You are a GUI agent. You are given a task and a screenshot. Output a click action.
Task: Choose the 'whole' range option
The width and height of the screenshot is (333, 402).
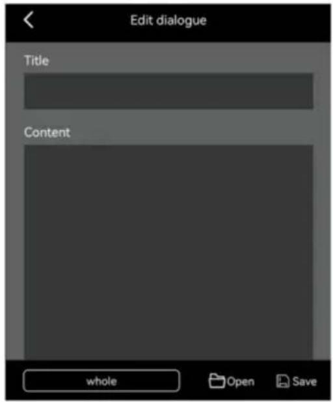[101, 380]
